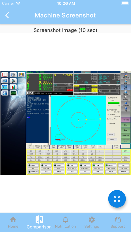Viewport: 131px width, 232px height.
Task: Switch to the Home tab
Action: pyautogui.click(x=13, y=222)
